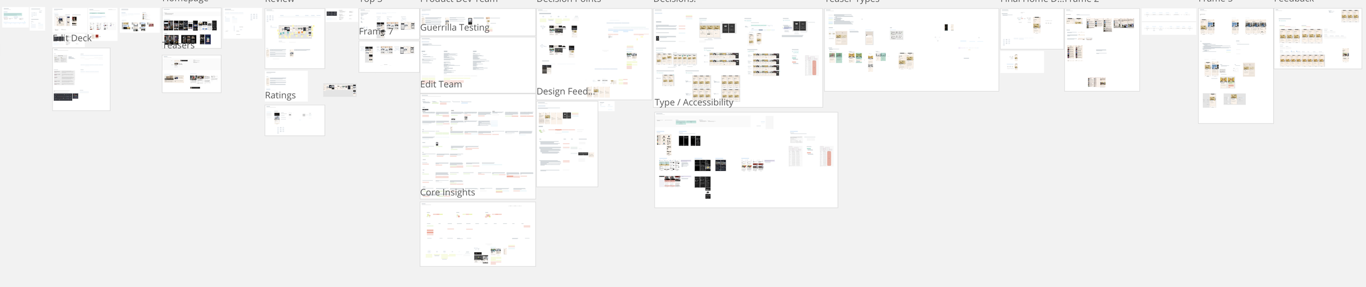Click the frame board under the Edit Deck label

coord(81,80)
